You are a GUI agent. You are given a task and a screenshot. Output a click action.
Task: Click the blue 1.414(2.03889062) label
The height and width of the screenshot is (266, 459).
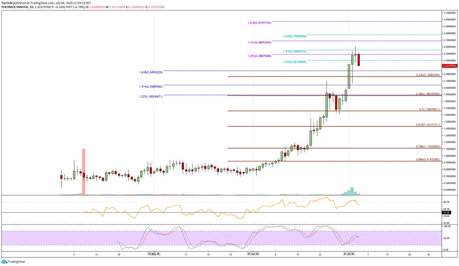click(151, 86)
